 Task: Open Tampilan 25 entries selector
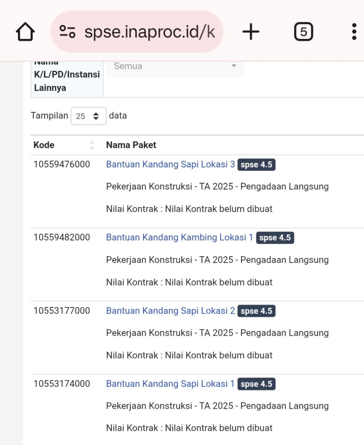click(x=88, y=116)
